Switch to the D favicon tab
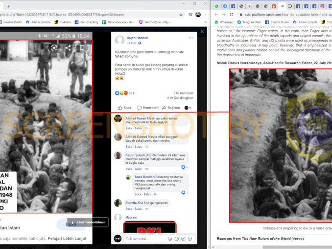The image size is (332, 249). (290, 6)
